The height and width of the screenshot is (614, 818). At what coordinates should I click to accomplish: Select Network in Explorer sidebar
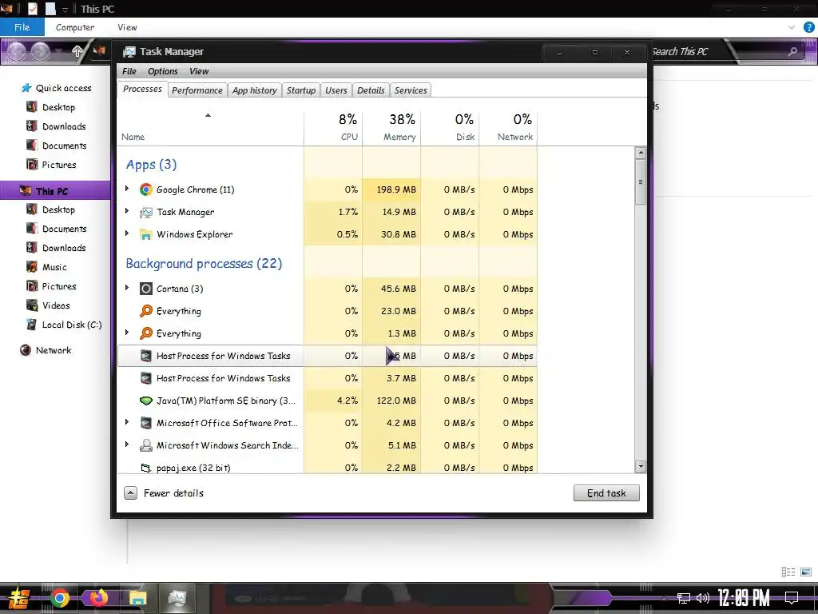pos(54,350)
